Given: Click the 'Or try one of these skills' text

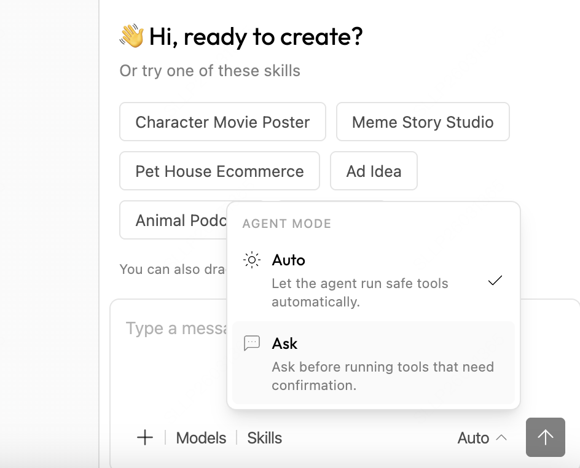Looking at the screenshot, I should click(210, 71).
